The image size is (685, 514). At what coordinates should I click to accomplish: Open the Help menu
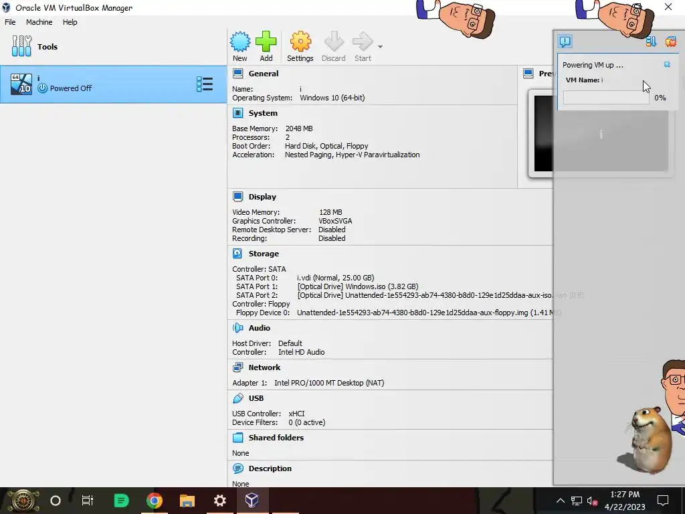click(x=70, y=22)
